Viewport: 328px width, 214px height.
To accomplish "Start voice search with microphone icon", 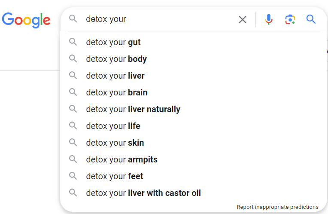I will tap(269, 19).
